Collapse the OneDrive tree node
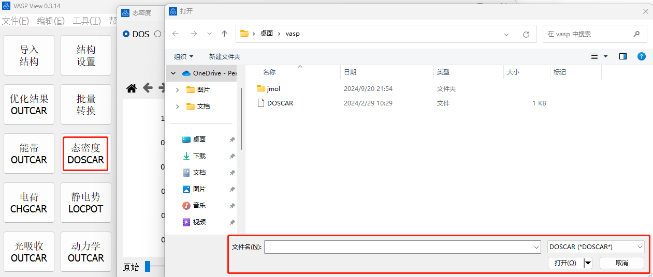 pyautogui.click(x=173, y=73)
